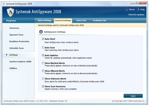Check the Show Unknown Alerts box
The image size is (149, 106).
pos(43,79)
